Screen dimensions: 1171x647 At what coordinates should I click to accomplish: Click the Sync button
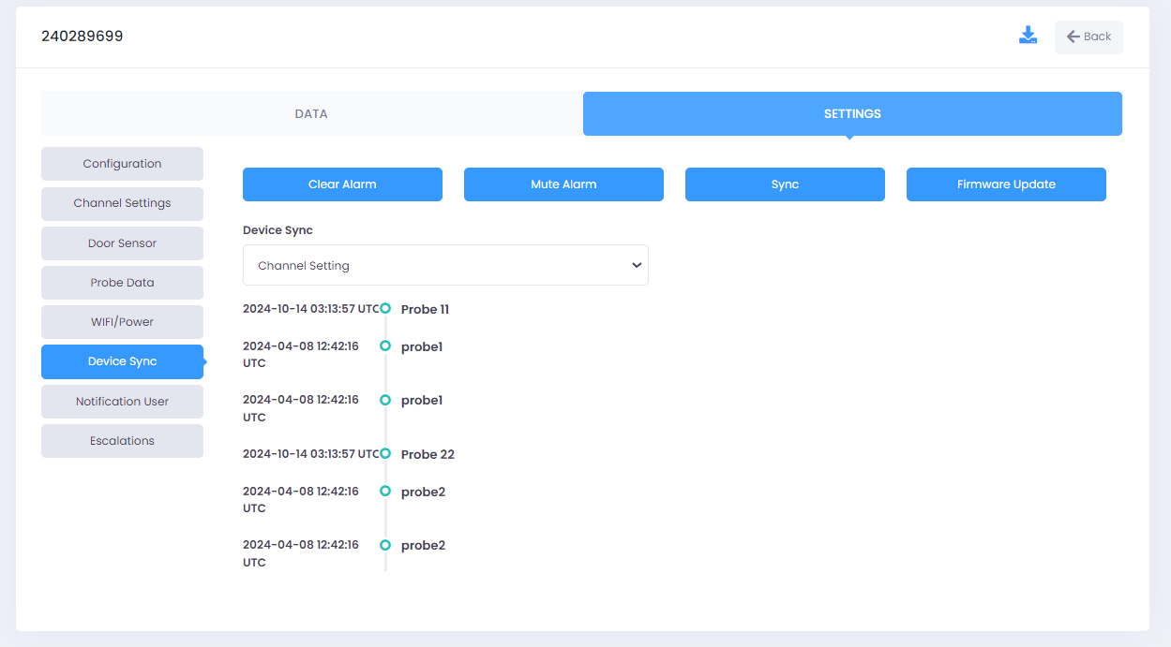point(785,184)
